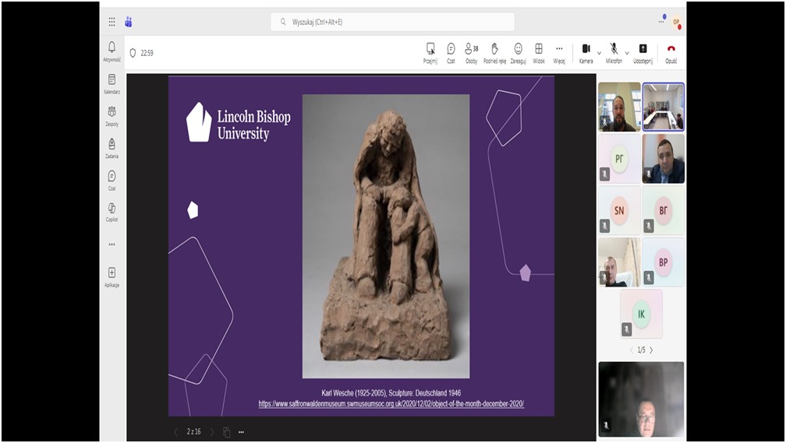The width and height of the screenshot is (786, 443).
Task: Click the Podnieś rękę raise hand icon
Action: click(x=494, y=50)
